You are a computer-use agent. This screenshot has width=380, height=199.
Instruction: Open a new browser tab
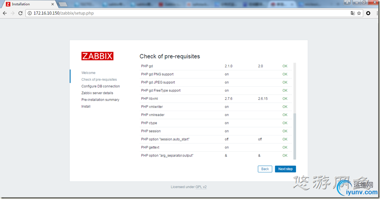point(63,4)
